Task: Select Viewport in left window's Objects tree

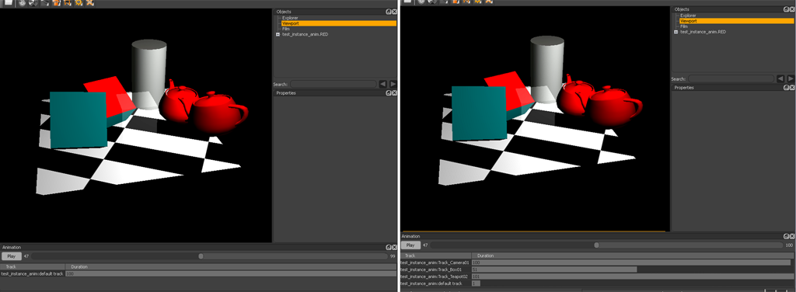Action: coord(339,23)
